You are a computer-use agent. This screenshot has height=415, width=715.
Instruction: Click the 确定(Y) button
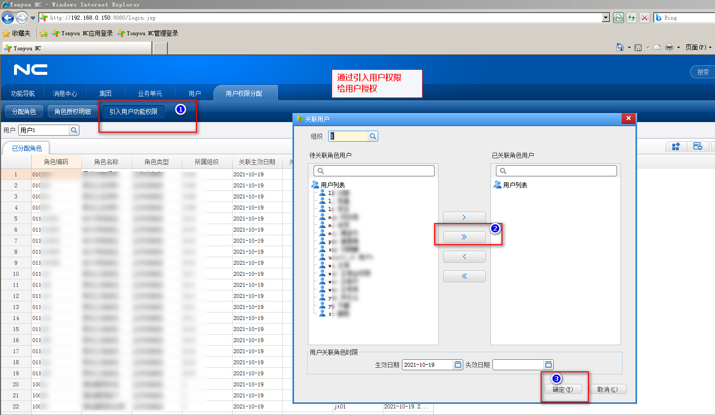[563, 389]
